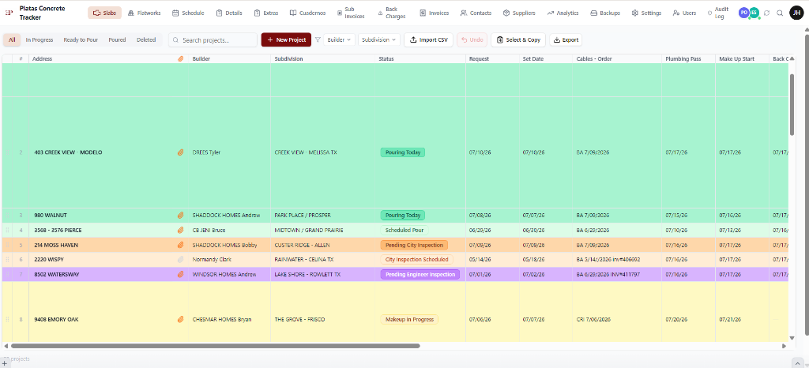Create a New Project
Screen dimensions: 809x368
tap(286, 39)
